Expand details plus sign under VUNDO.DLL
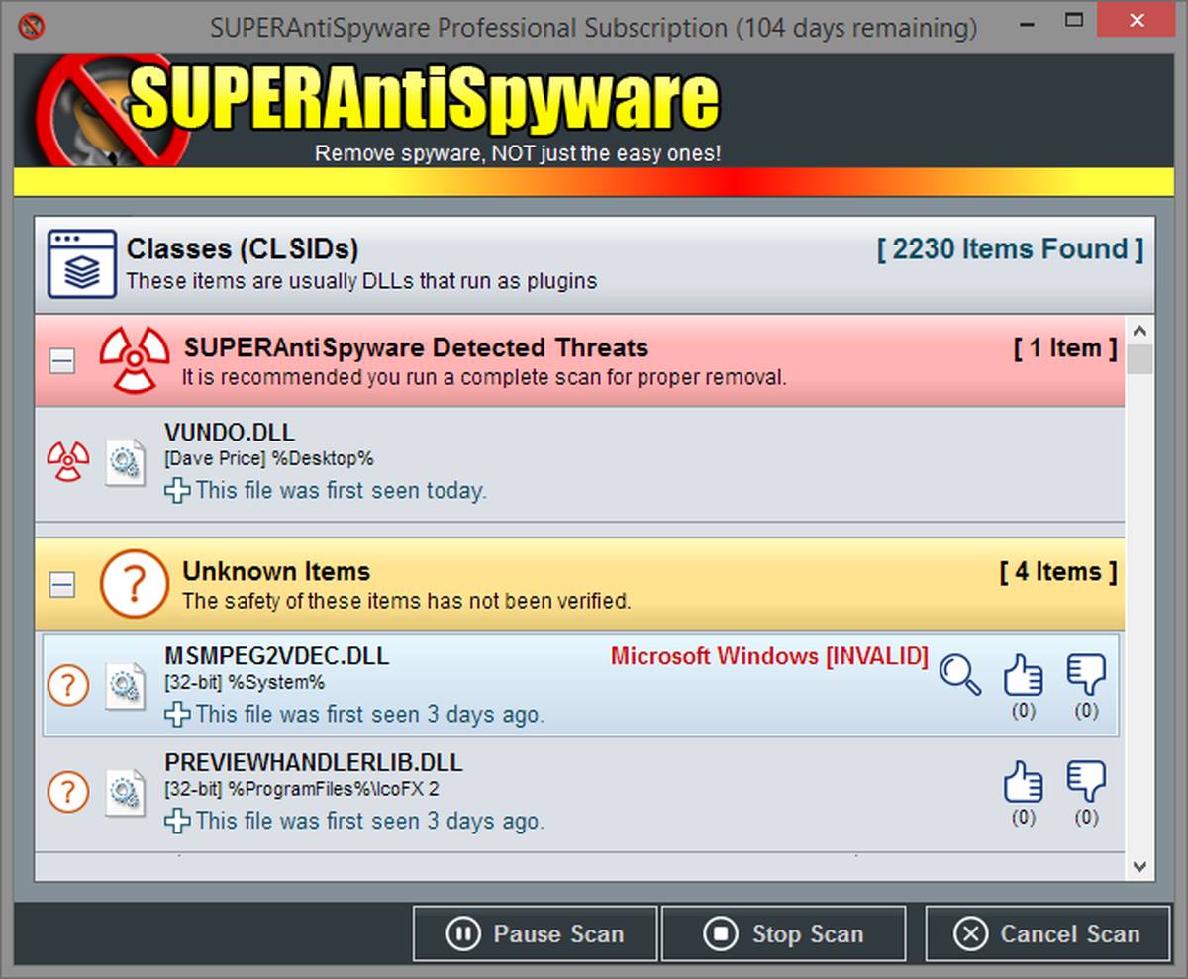Image resolution: width=1188 pixels, height=979 pixels. point(177,490)
